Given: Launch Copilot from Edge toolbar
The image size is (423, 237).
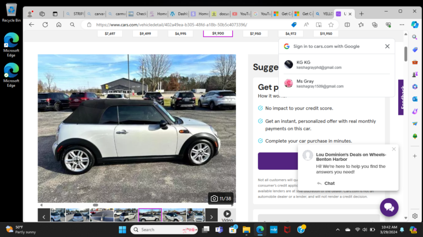Looking at the screenshot, I should click(x=415, y=25).
